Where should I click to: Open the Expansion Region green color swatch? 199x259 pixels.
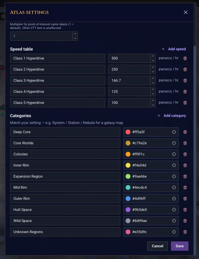(x=128, y=176)
